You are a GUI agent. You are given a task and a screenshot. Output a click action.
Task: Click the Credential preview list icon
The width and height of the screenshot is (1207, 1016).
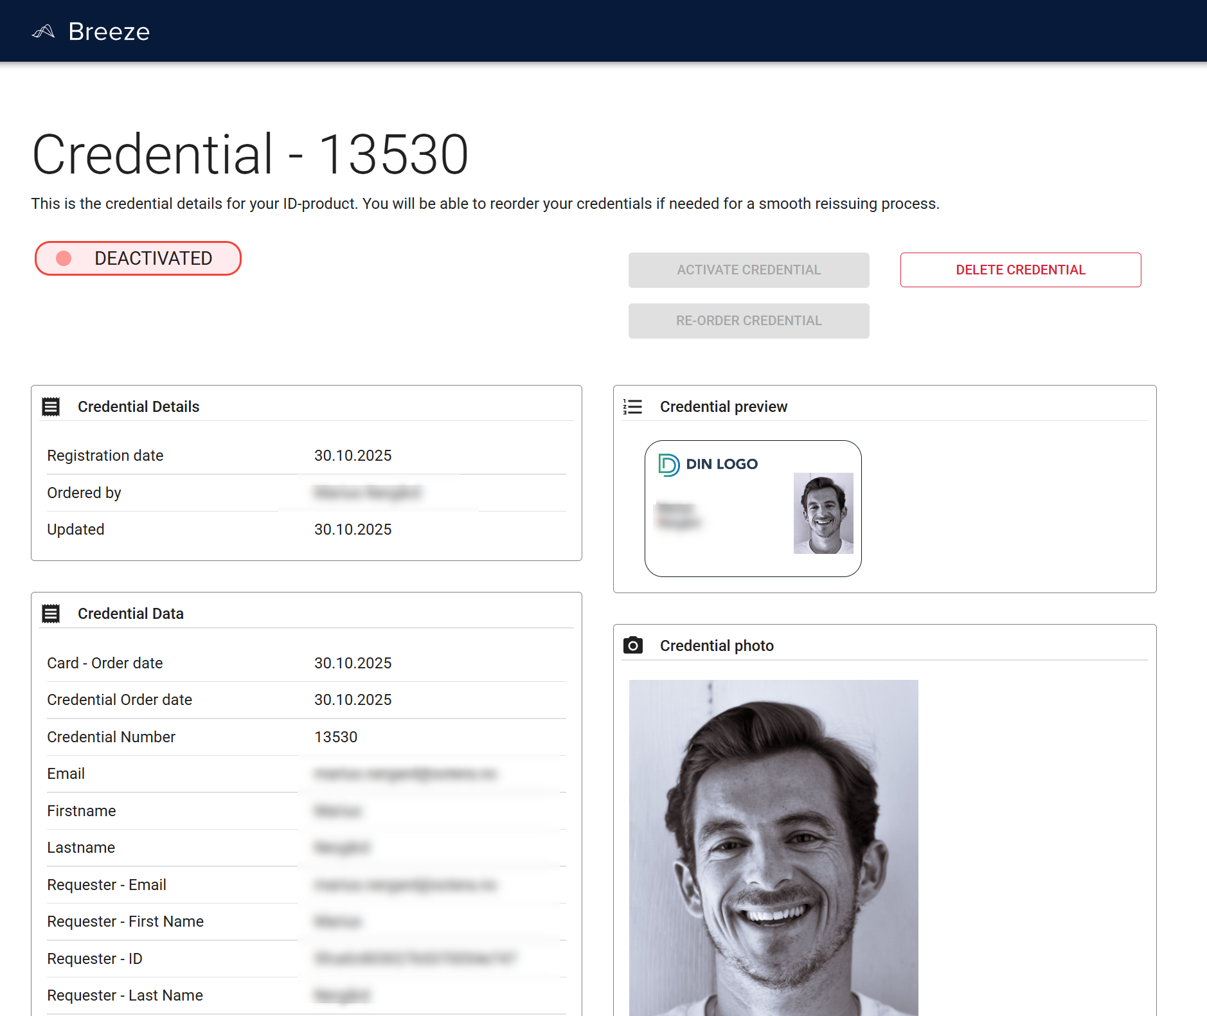[x=633, y=406]
